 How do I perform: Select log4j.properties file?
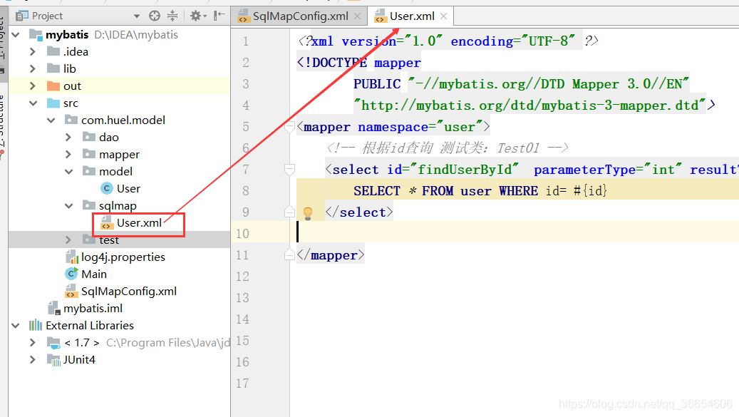point(123,257)
